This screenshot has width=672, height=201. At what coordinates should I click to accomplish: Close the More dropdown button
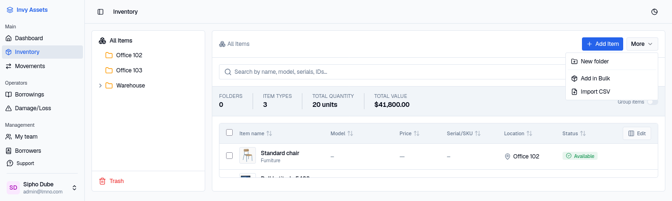click(x=642, y=44)
